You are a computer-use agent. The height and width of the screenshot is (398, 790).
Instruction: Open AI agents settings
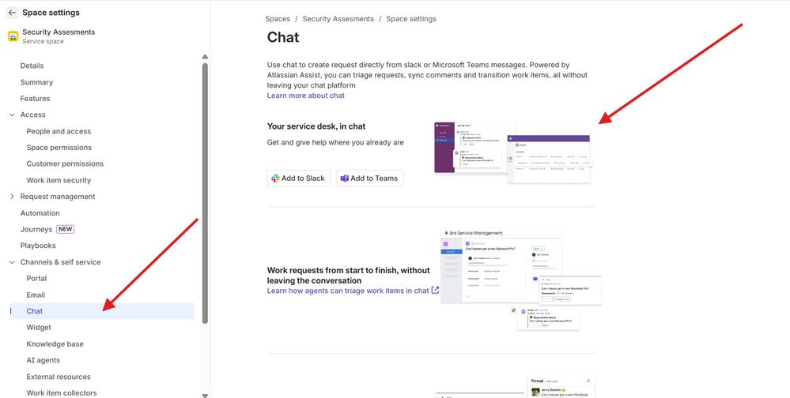coord(43,360)
